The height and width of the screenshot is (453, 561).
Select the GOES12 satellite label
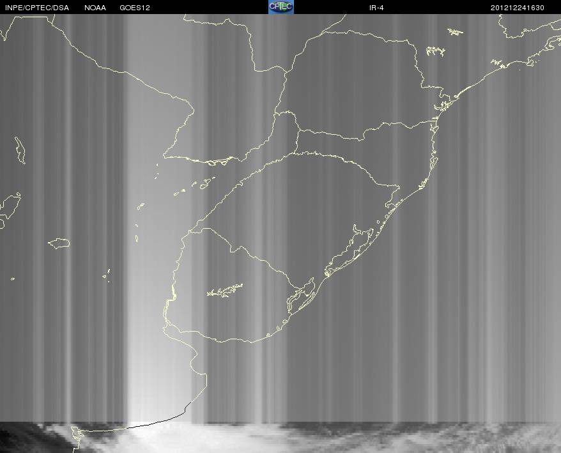click(x=135, y=8)
